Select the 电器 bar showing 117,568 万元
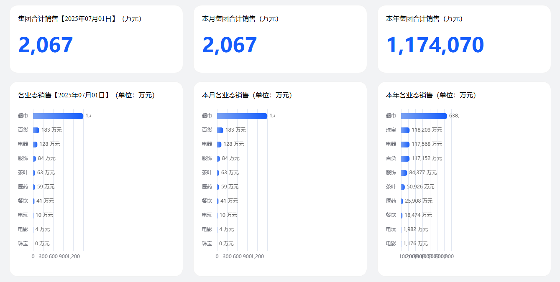Image resolution: width=560 pixels, height=282 pixels. [405, 144]
